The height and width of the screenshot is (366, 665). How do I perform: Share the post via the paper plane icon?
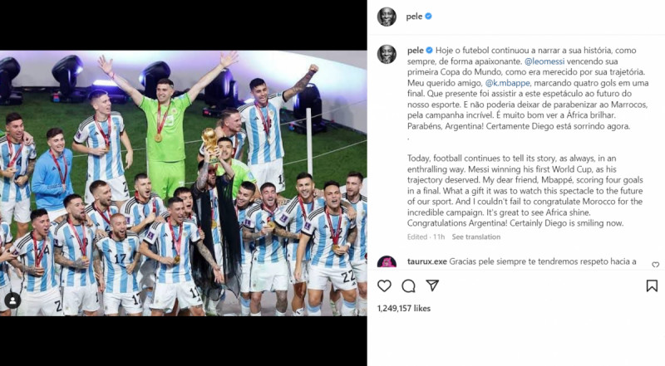click(x=432, y=285)
